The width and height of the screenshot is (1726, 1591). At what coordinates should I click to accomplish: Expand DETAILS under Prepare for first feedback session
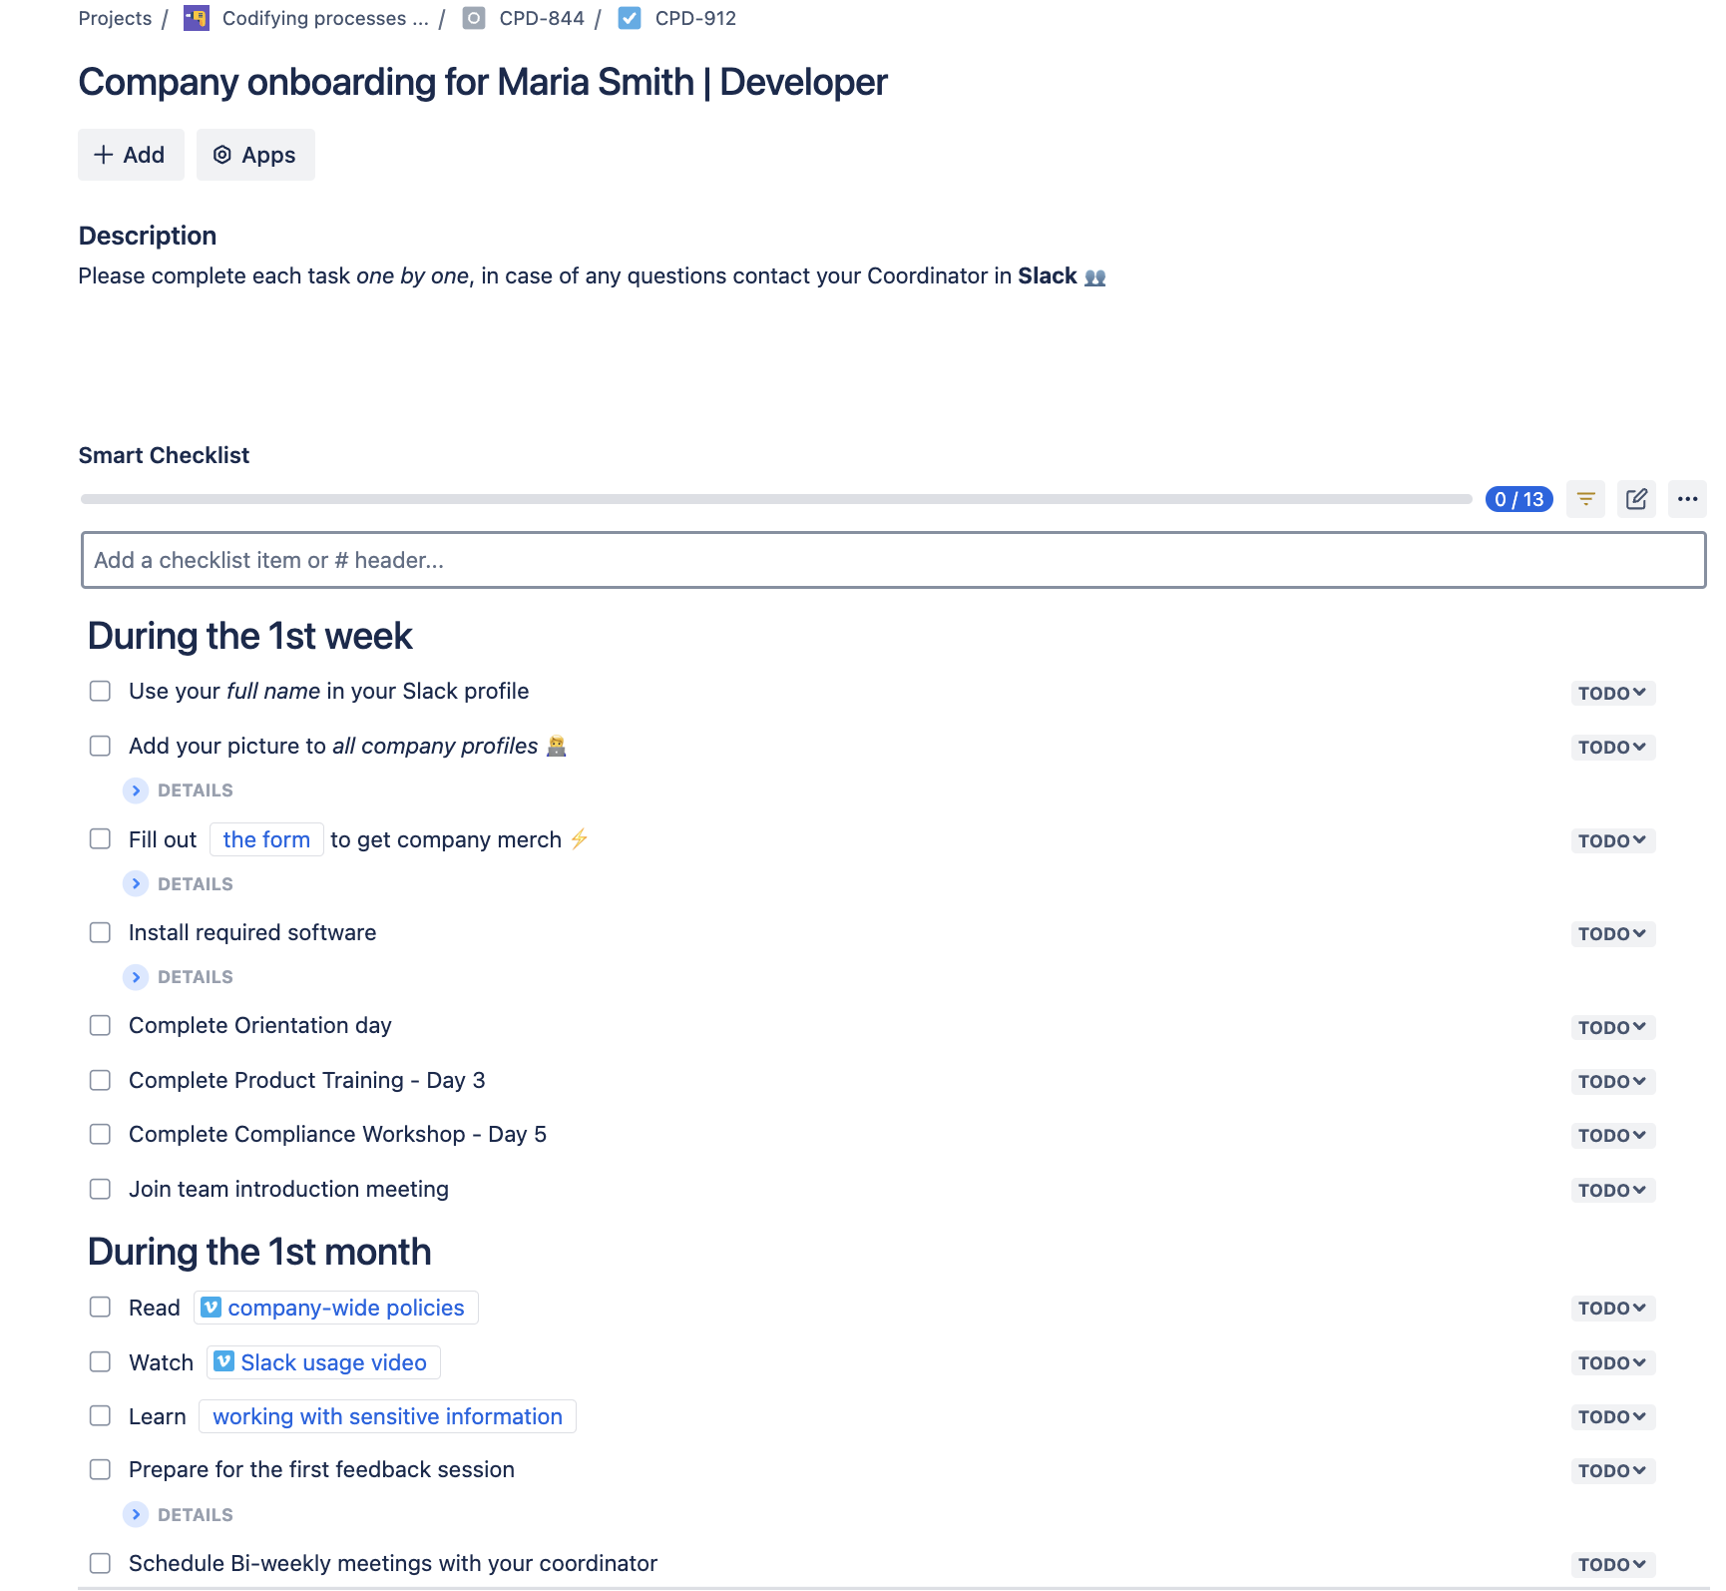coord(137,1514)
